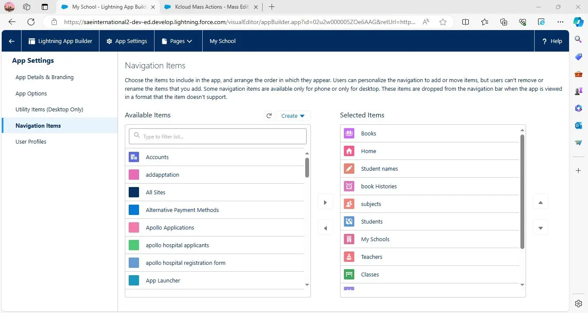This screenshot has width=588, height=313.
Task: Click the back arrow in App Builder header
Action: click(12, 41)
